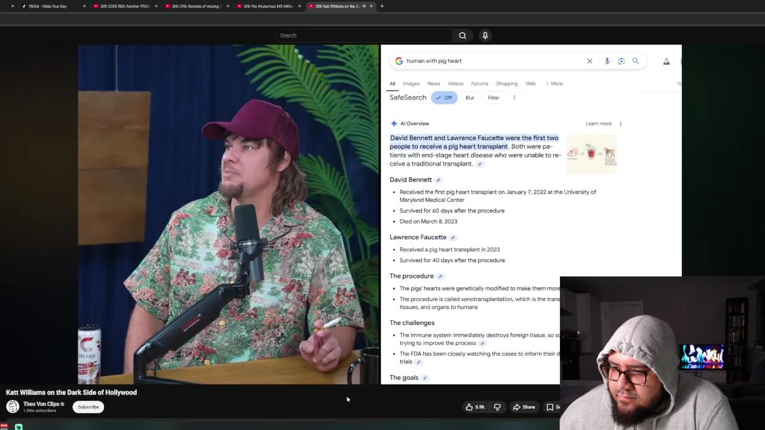Image resolution: width=765 pixels, height=430 pixels.
Task: Click the Save bookmark icon below the video
Action: pyautogui.click(x=550, y=407)
